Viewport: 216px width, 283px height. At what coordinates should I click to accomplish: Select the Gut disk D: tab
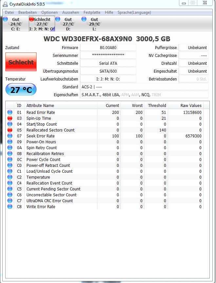pyautogui.click(x=68, y=24)
